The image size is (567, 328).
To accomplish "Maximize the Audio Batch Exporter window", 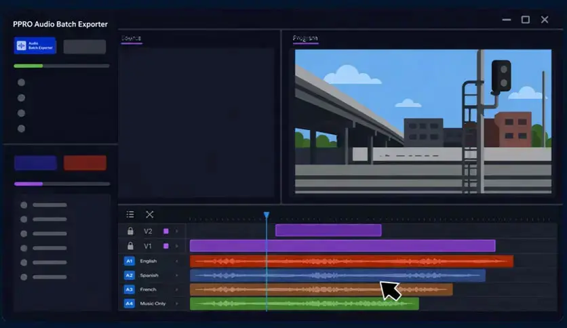I will click(x=526, y=20).
